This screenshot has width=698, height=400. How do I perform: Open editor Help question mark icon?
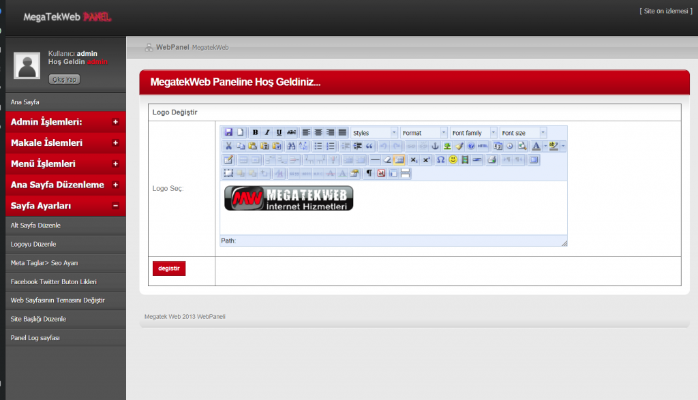(471, 146)
